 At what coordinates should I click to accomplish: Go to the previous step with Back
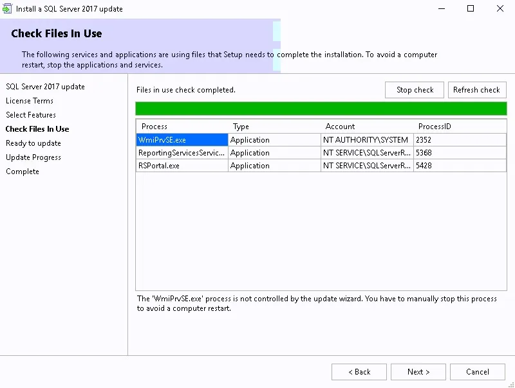coord(359,372)
